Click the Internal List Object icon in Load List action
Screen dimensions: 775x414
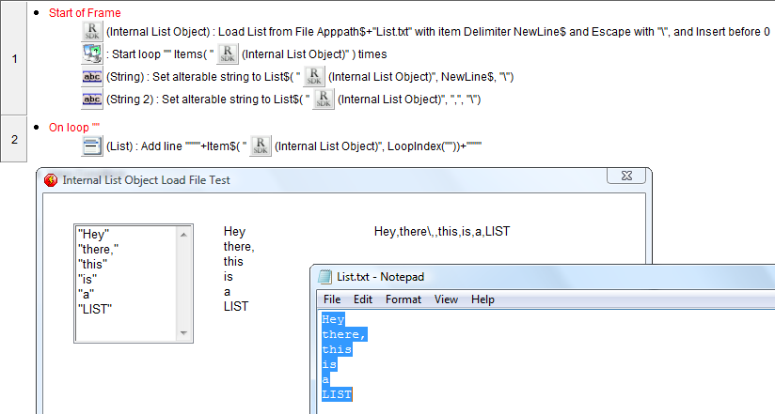(92, 32)
